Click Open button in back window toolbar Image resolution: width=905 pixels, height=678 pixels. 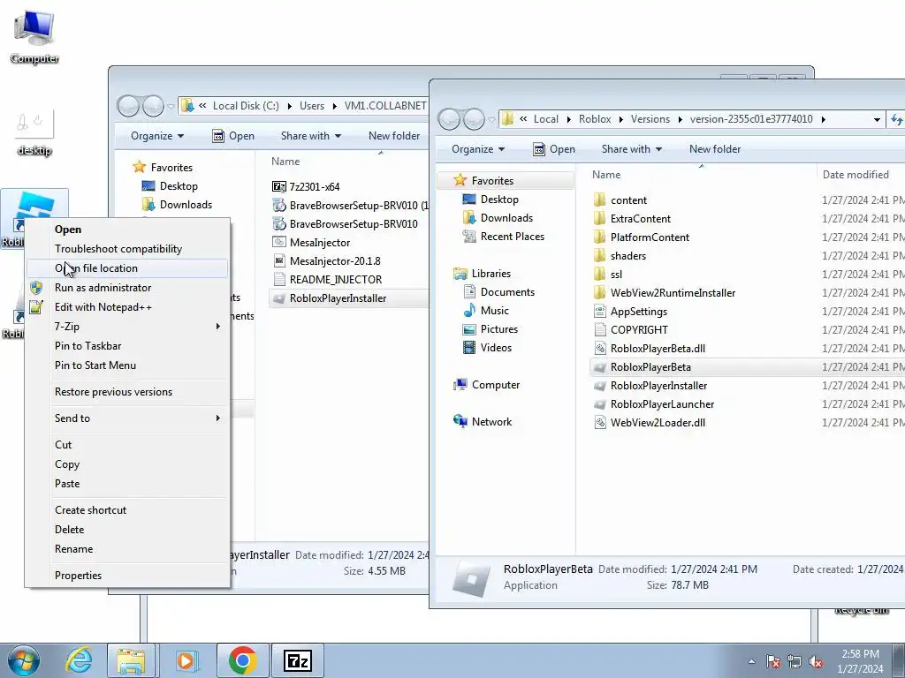click(x=233, y=136)
